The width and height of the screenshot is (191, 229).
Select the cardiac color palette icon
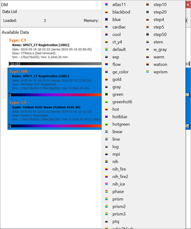107,27
